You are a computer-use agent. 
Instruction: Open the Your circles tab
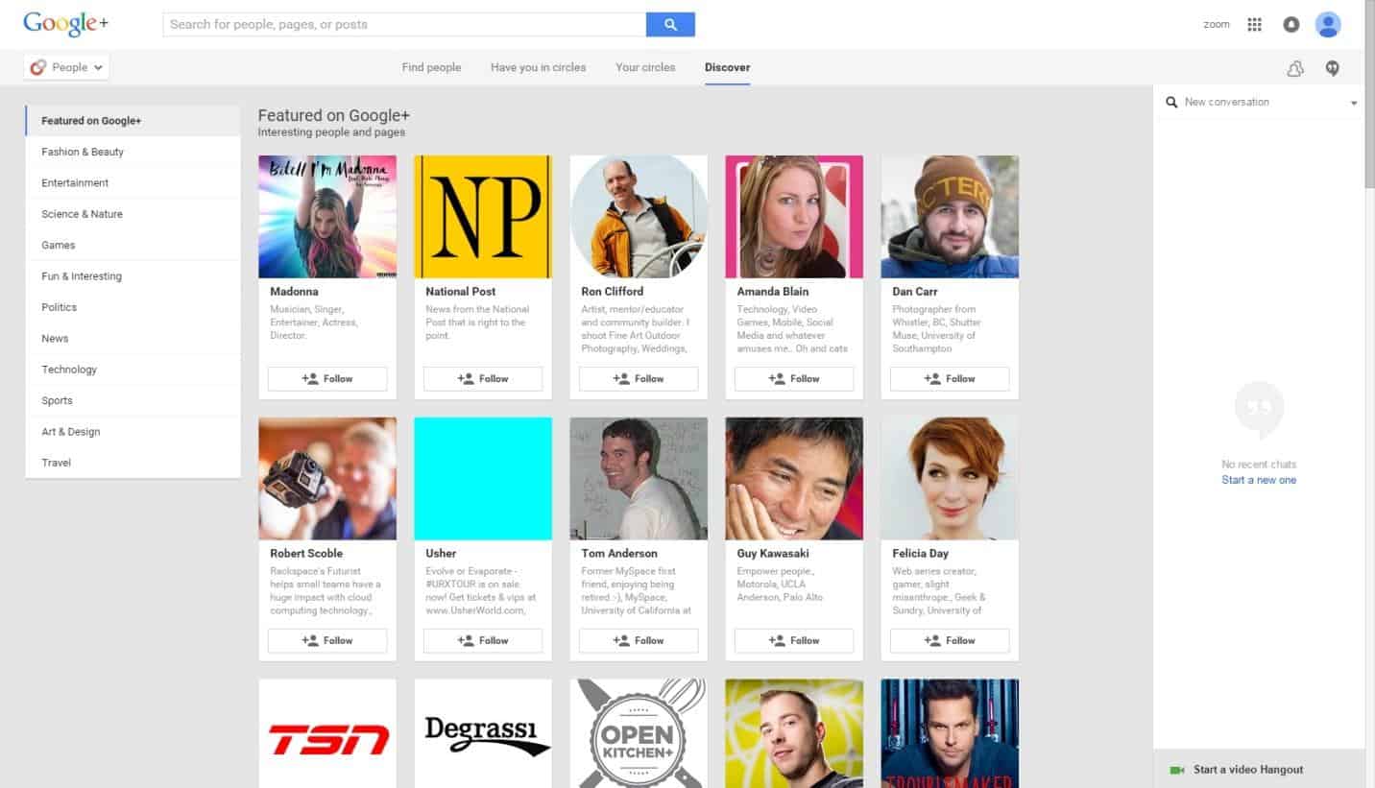pos(645,67)
